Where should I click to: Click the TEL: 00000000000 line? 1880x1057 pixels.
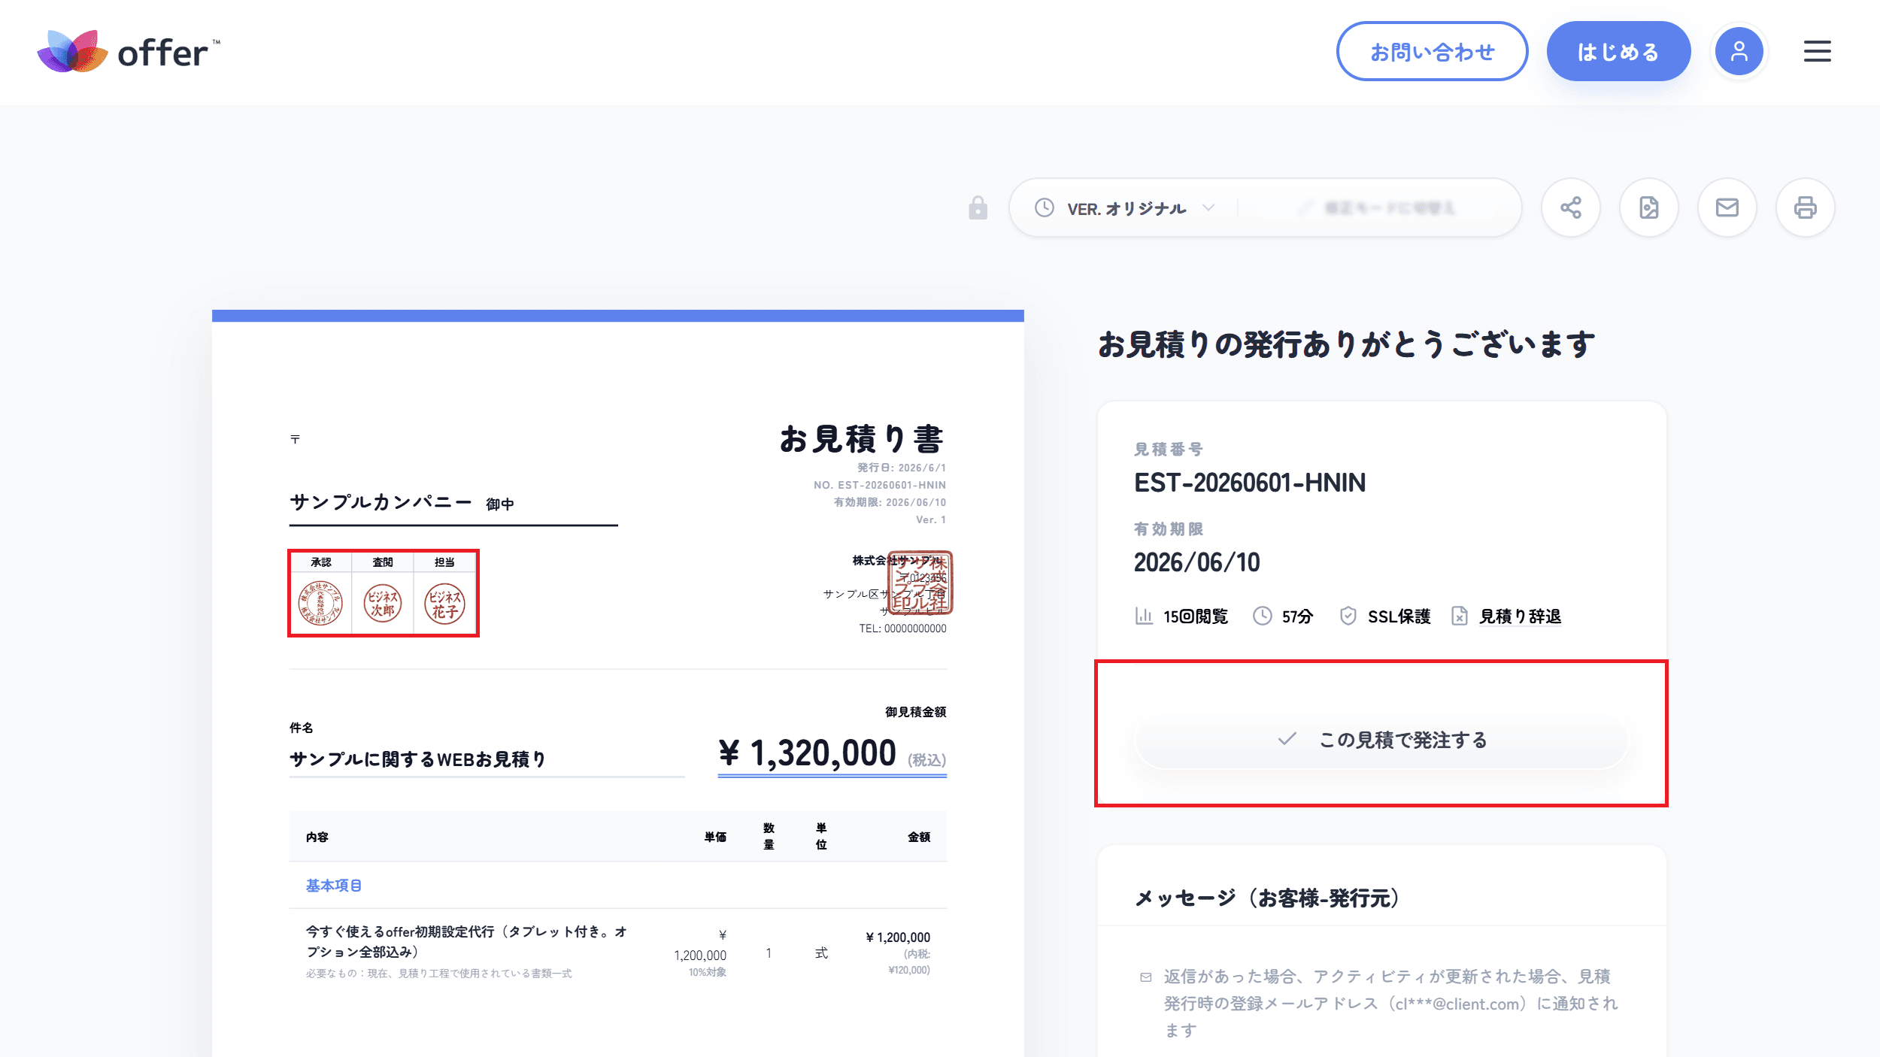click(x=902, y=628)
